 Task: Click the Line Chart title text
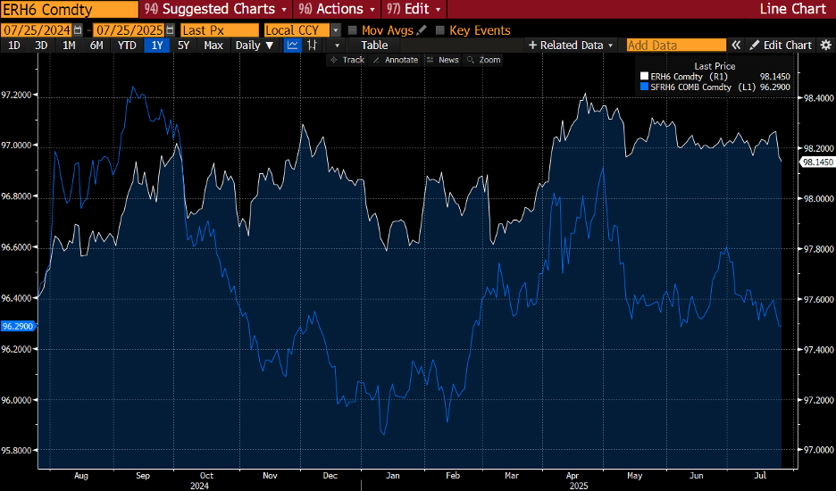click(792, 9)
